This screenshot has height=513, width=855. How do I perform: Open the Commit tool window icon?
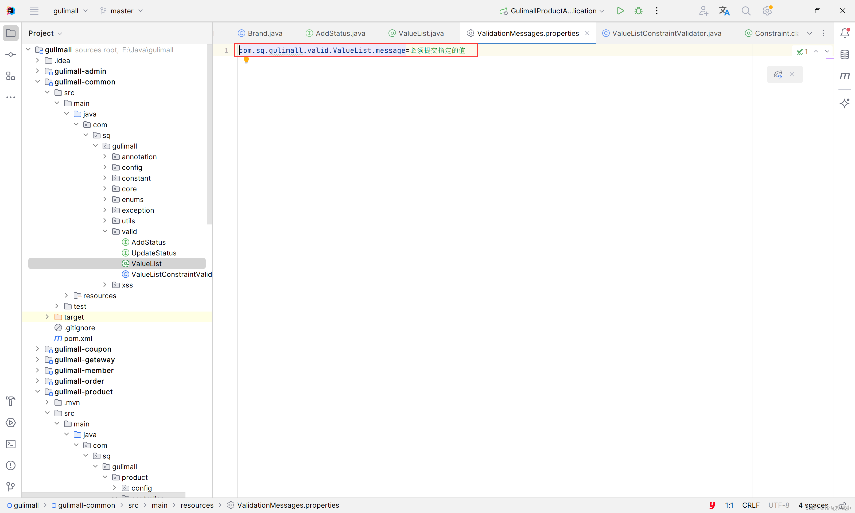pyautogui.click(x=11, y=55)
